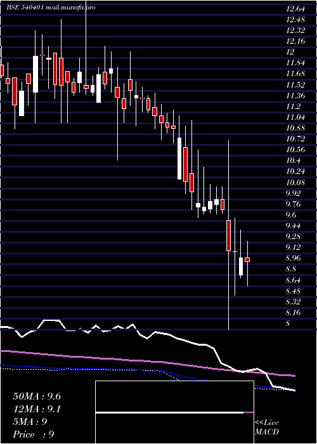Click the 11.04 price axis label
This screenshot has height=444, width=317.
pos(295,117)
